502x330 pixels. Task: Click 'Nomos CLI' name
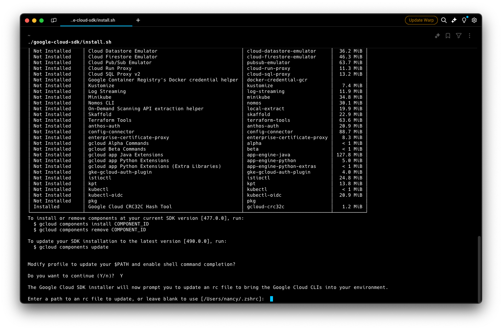101,103
